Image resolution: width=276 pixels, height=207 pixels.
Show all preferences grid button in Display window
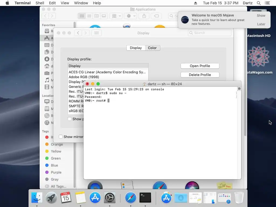tap(96, 33)
